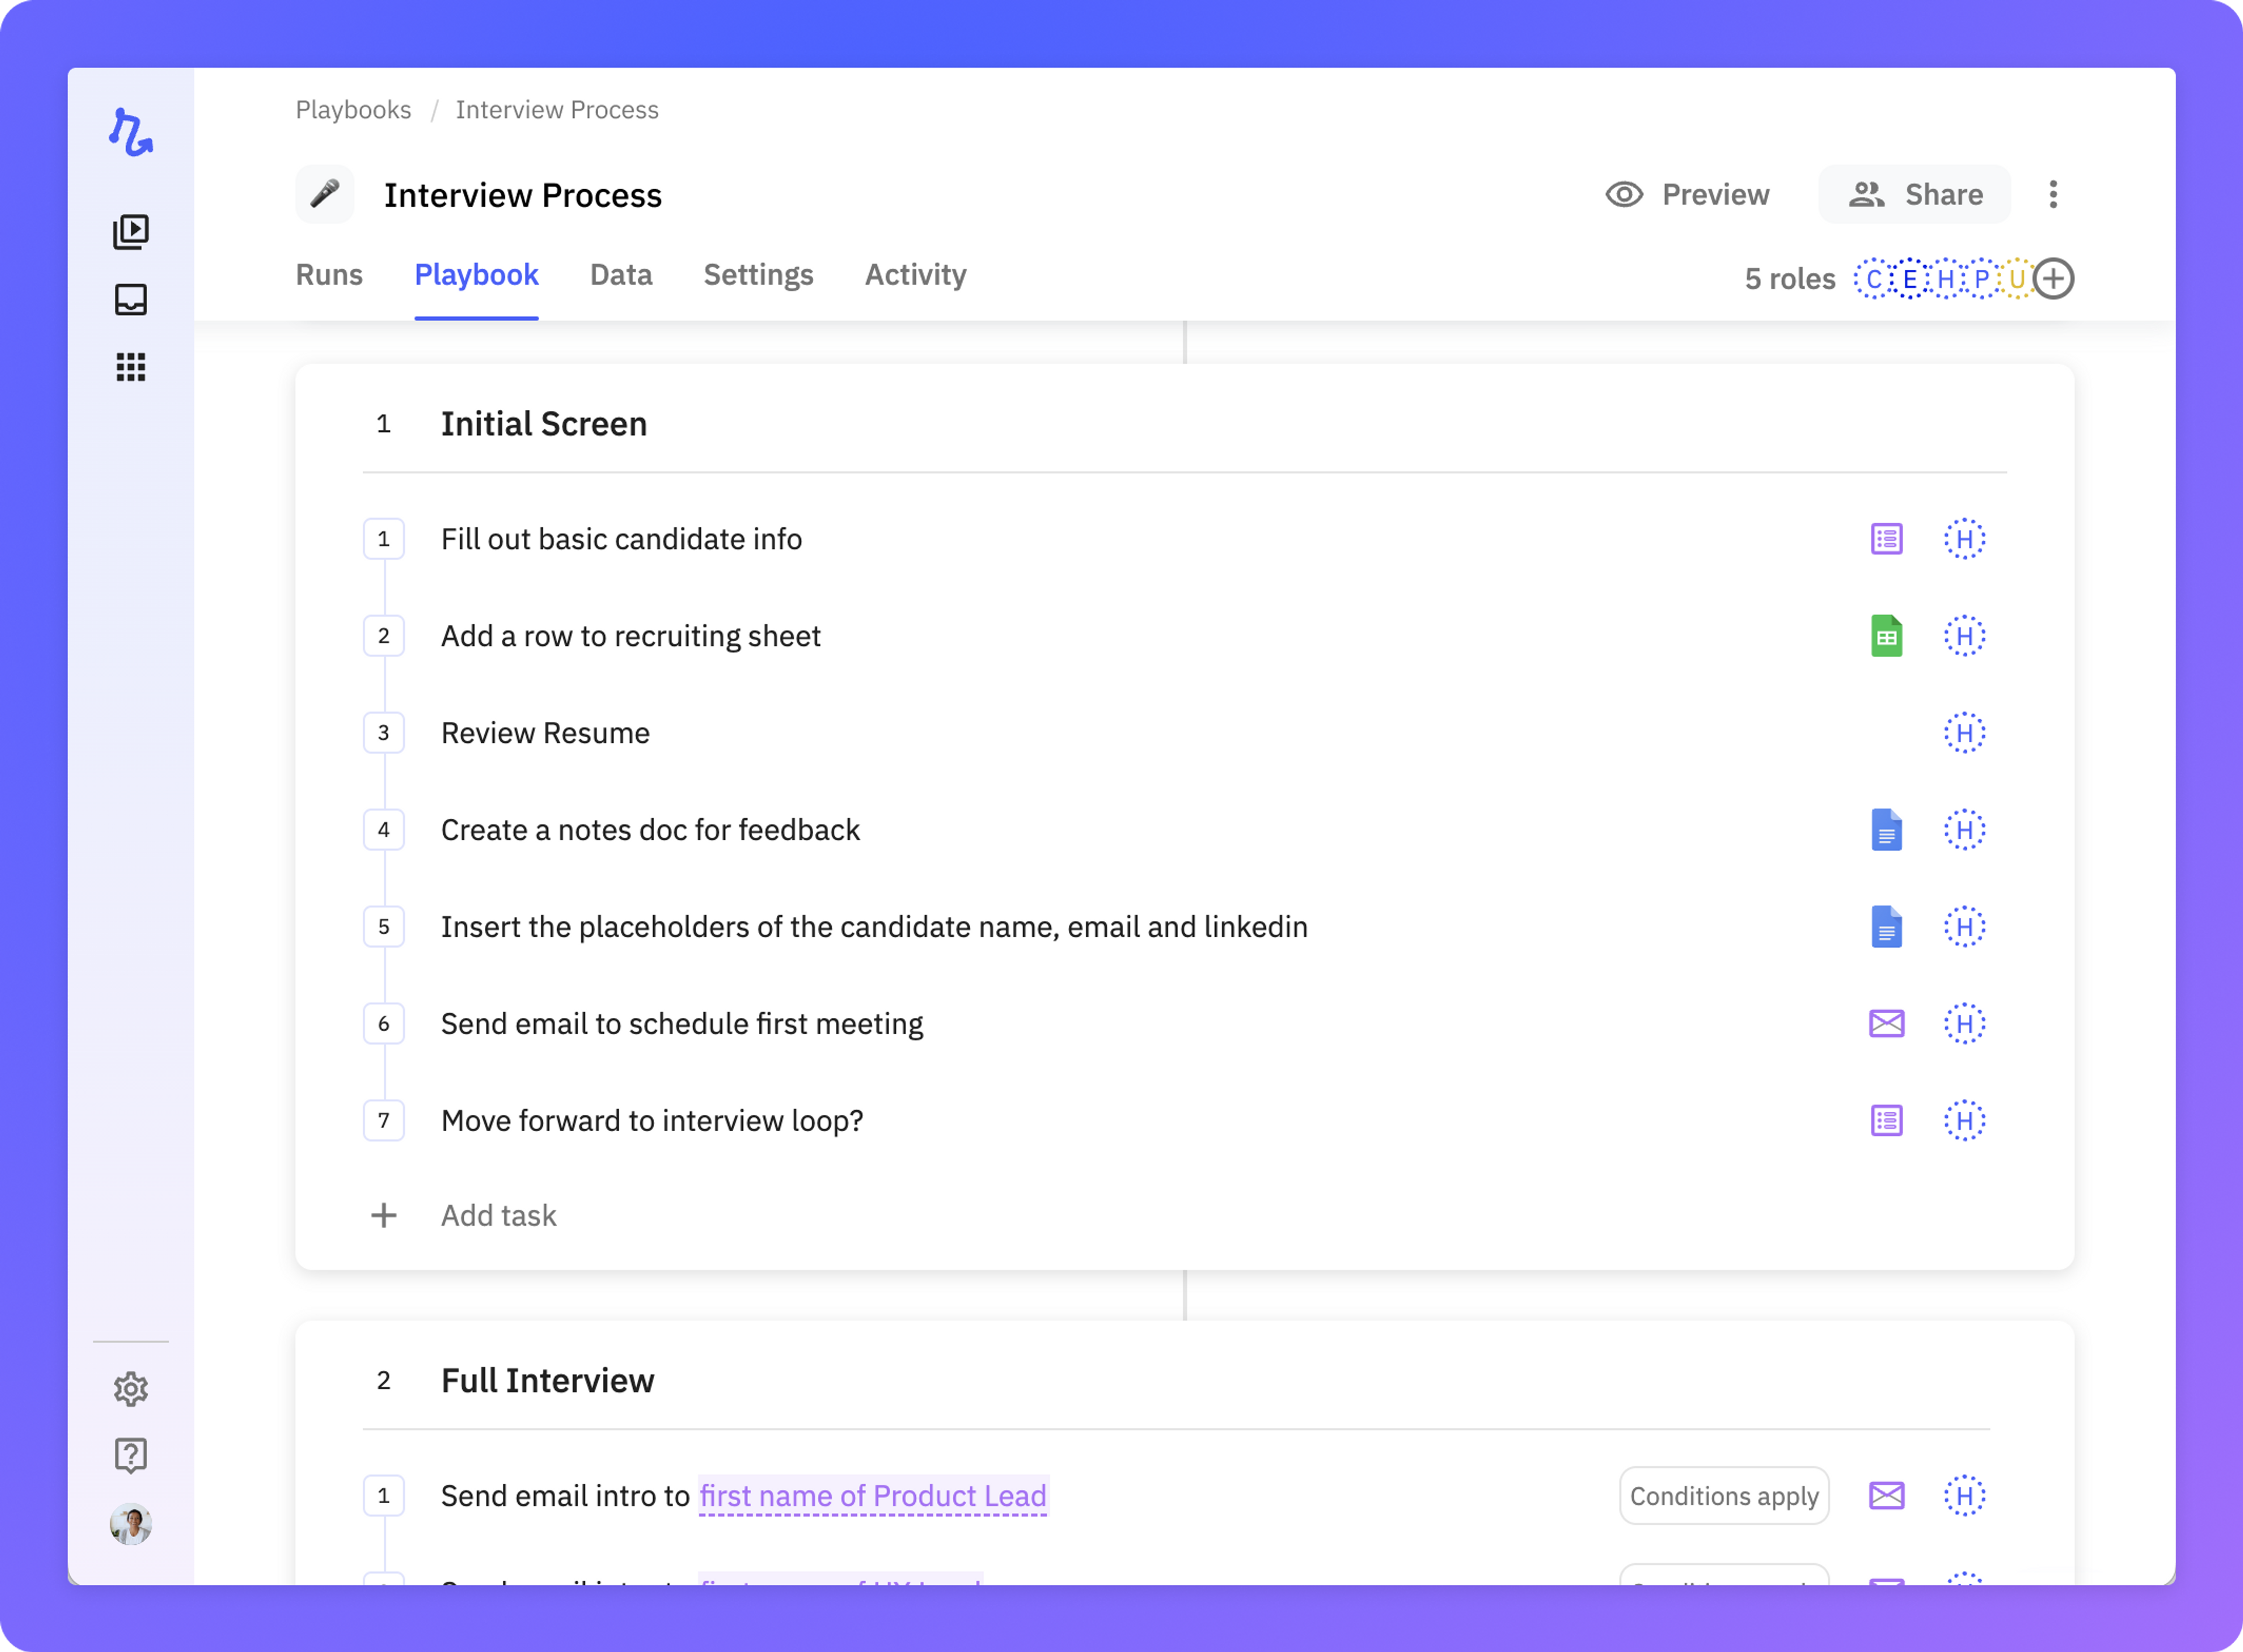Screen dimensions: 2243x1652
Task: Switch to the Runs tab
Action: point(329,275)
